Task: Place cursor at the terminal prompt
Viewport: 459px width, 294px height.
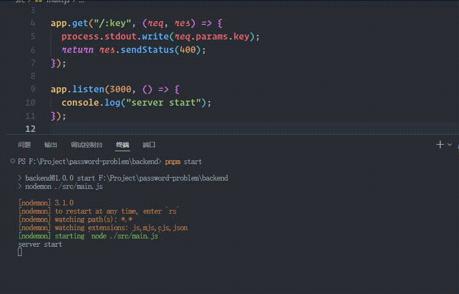Action: (19, 251)
